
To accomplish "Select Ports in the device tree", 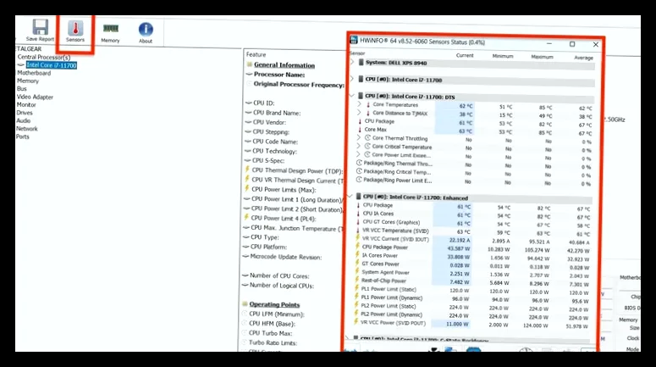I will (x=23, y=136).
